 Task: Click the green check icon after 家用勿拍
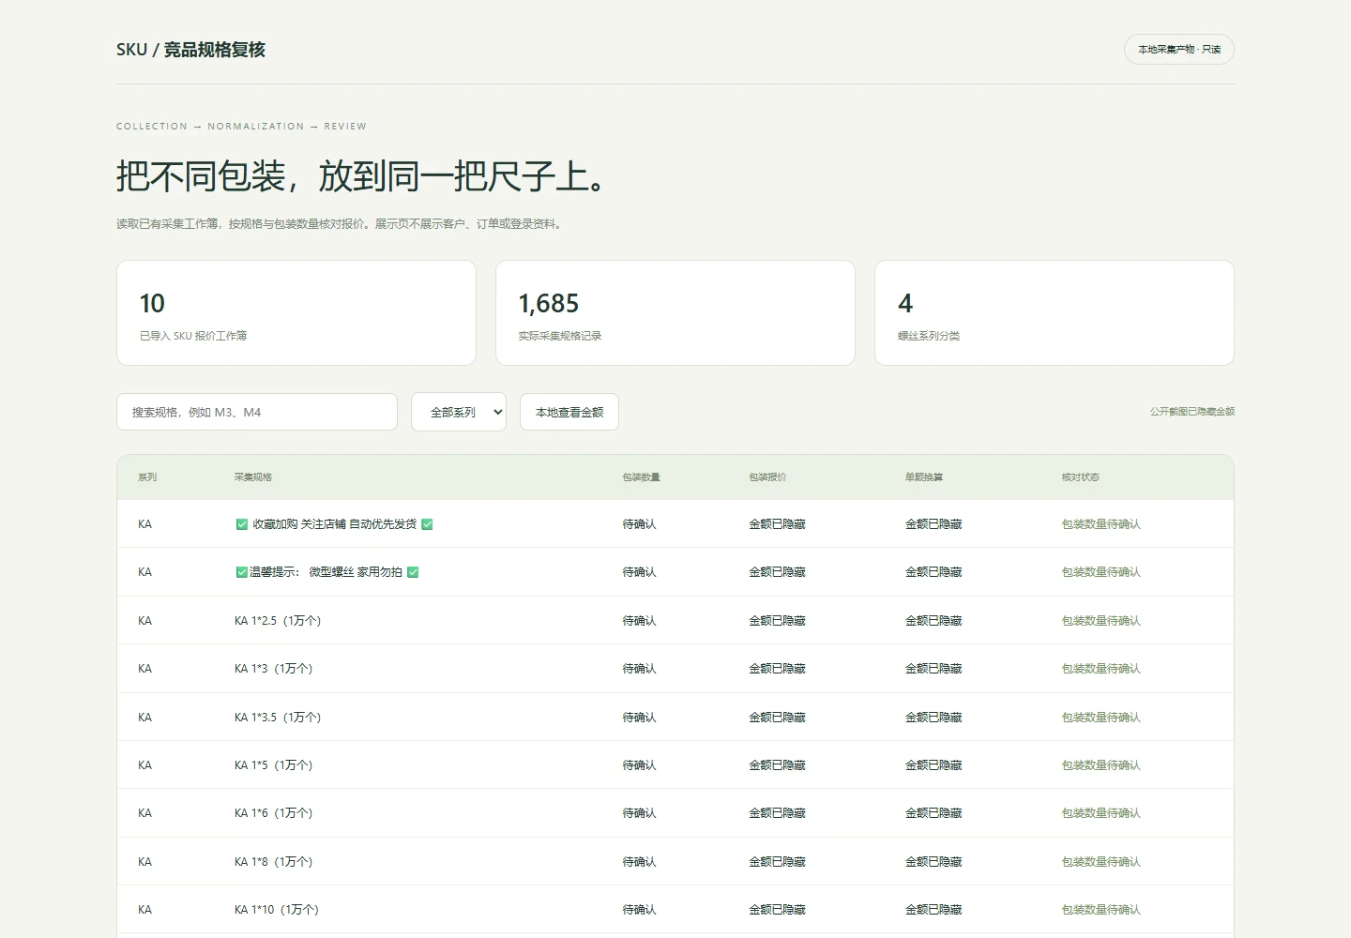point(413,572)
